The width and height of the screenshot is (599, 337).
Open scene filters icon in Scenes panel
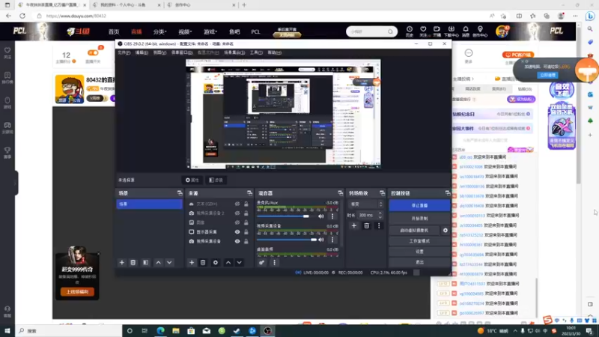(145, 263)
